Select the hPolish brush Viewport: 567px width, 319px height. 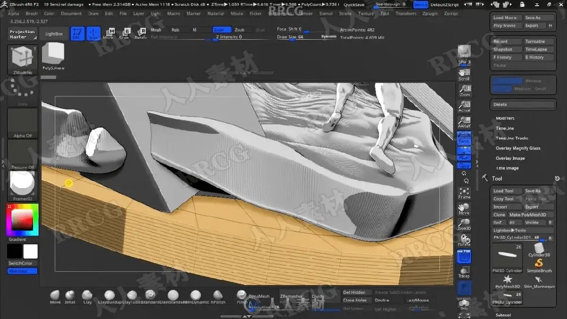[x=218, y=297]
